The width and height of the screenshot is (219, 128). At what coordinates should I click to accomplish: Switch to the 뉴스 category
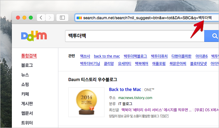[25, 75]
